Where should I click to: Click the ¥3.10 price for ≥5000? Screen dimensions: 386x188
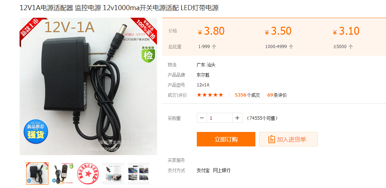pyautogui.click(x=346, y=31)
